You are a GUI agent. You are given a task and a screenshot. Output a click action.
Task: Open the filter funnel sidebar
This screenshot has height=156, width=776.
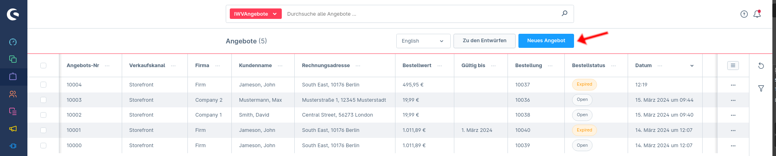[x=761, y=88]
